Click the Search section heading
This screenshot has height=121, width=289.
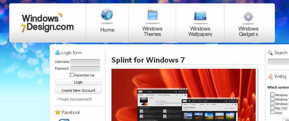281,53
